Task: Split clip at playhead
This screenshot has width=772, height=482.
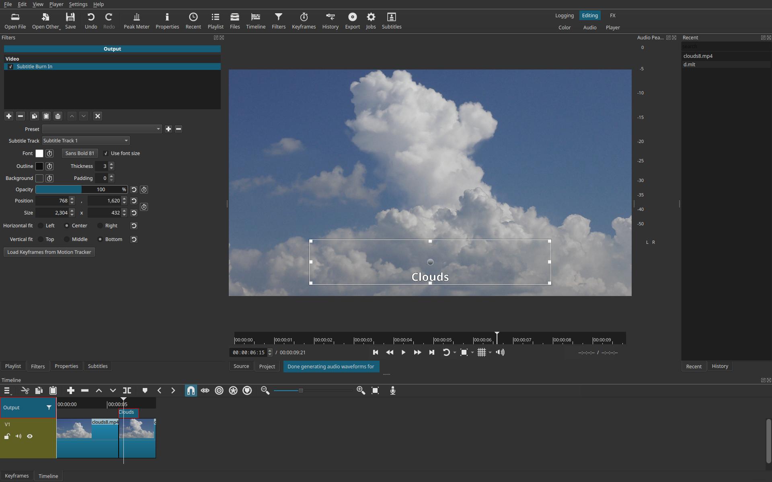Action: click(127, 390)
